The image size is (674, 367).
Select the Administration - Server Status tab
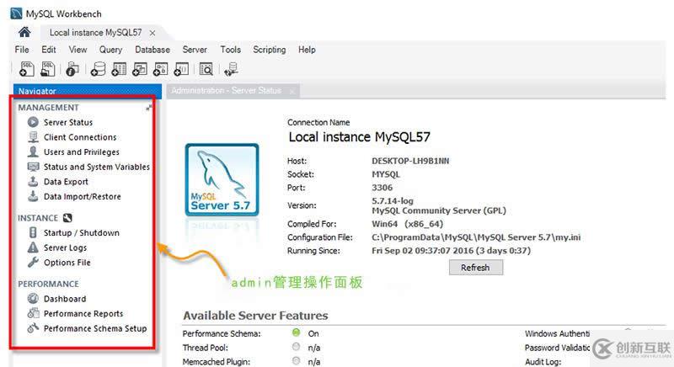(226, 91)
